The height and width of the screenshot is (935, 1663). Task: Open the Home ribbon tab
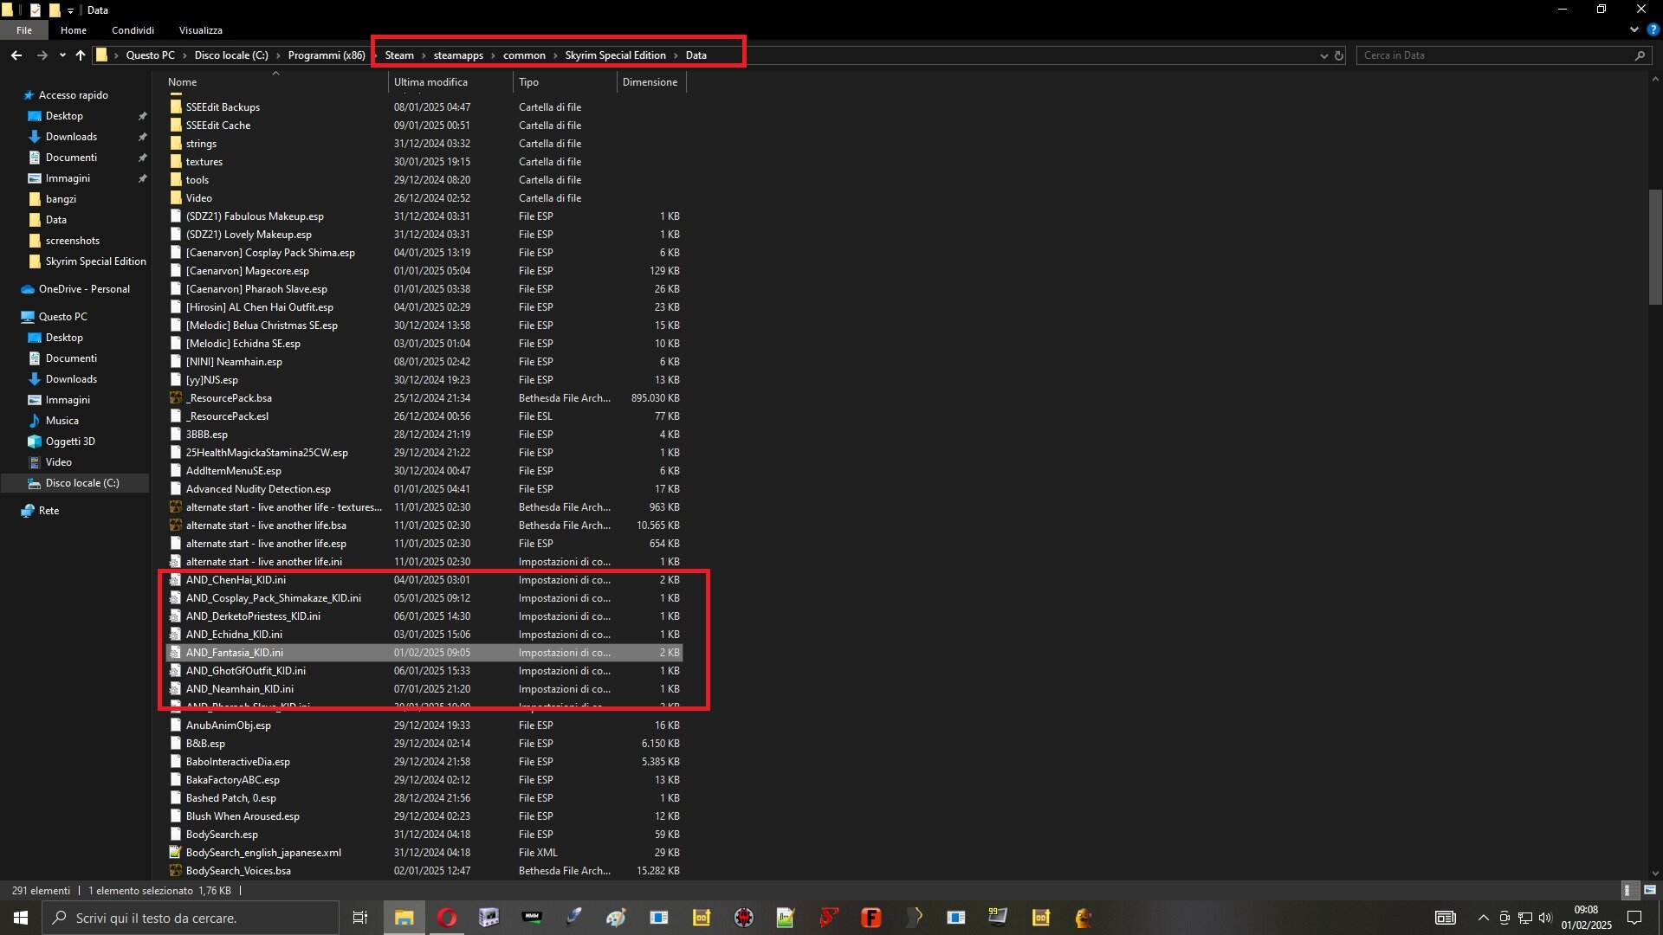(x=74, y=30)
